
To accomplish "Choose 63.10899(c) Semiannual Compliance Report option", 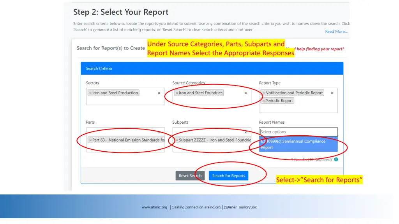I will pyautogui.click(x=298, y=144).
